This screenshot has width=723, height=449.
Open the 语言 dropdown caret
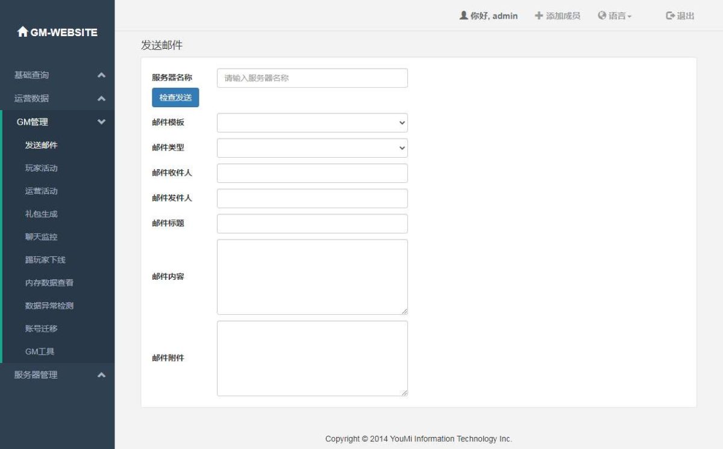coord(630,17)
